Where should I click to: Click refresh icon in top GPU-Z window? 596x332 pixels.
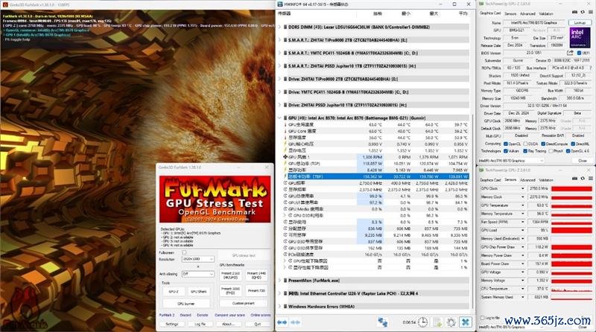583,13
